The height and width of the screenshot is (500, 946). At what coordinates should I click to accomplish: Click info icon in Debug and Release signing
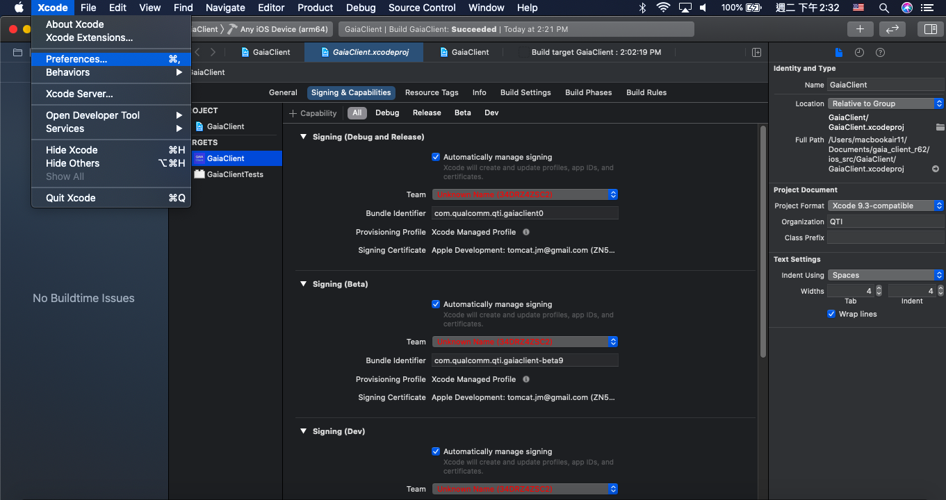pyautogui.click(x=526, y=232)
